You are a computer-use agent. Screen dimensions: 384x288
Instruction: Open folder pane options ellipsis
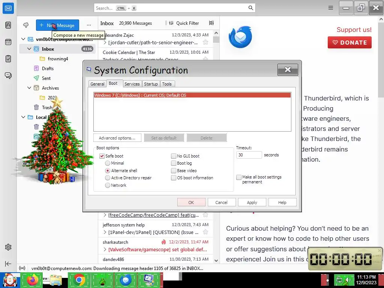pos(88,25)
